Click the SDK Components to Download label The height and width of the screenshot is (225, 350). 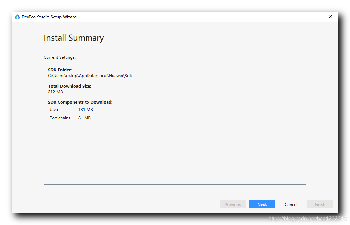coord(80,102)
